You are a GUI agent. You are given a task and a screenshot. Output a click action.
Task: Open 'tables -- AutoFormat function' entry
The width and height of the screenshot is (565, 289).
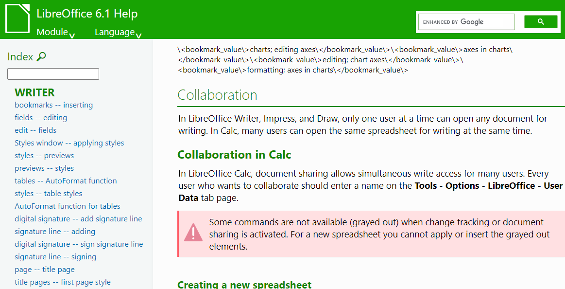click(x=66, y=181)
